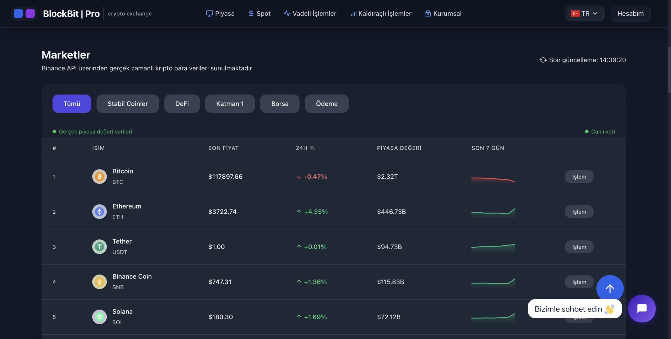Click the Bitcoin market cap $2.32T

387,177
